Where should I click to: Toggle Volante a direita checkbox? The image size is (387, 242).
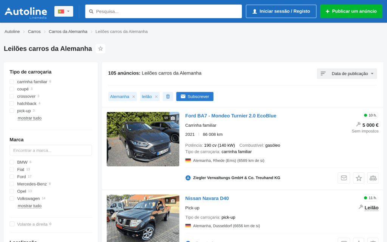pos(12,224)
